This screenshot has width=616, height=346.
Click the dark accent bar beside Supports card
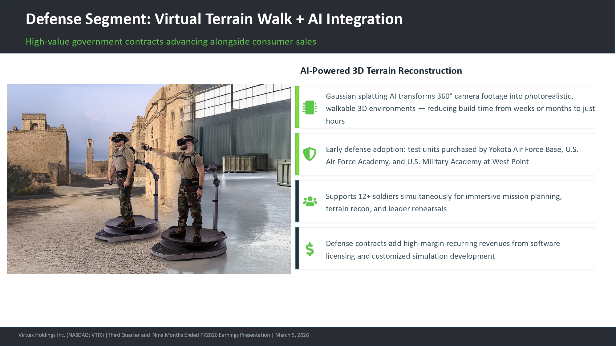point(297,201)
